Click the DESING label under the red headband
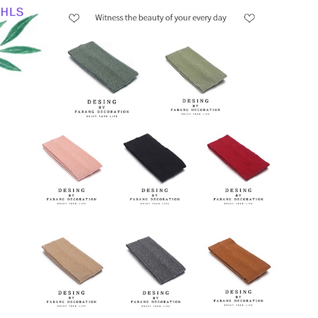 238,190
